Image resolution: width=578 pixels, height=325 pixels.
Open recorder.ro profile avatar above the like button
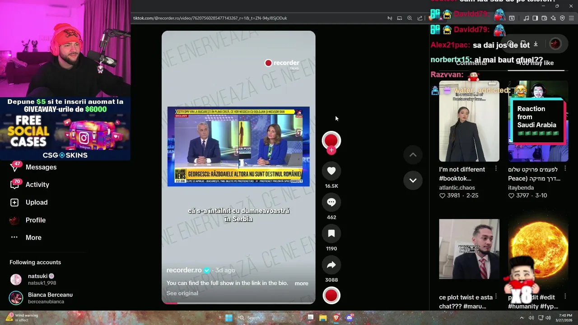(331, 140)
